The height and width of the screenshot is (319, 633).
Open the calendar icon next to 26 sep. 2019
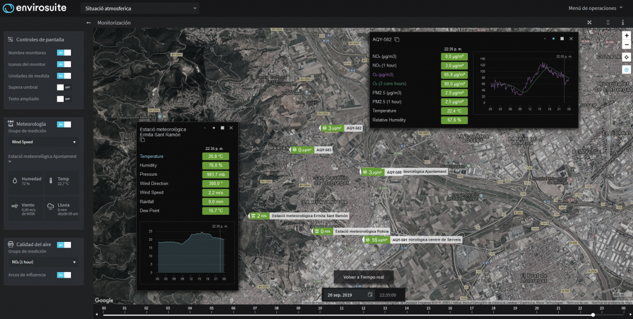pos(370,295)
